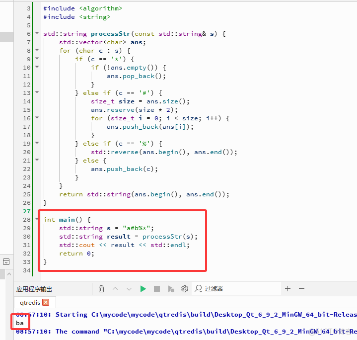
Task: Place cursor on 'std::vector<char> ans;'
Action: tap(102, 42)
